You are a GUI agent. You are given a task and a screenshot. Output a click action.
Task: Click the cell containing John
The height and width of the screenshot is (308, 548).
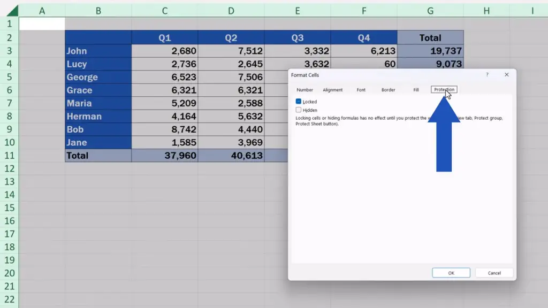click(98, 51)
